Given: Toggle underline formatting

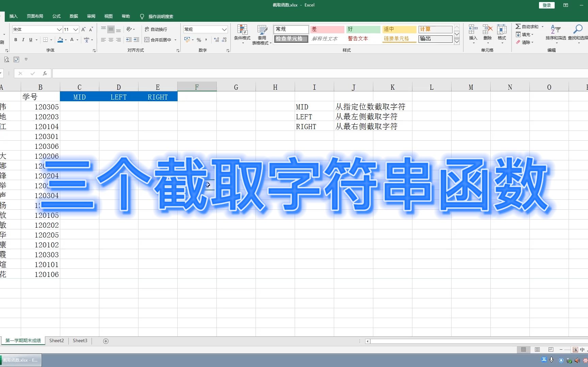Looking at the screenshot, I should point(31,40).
